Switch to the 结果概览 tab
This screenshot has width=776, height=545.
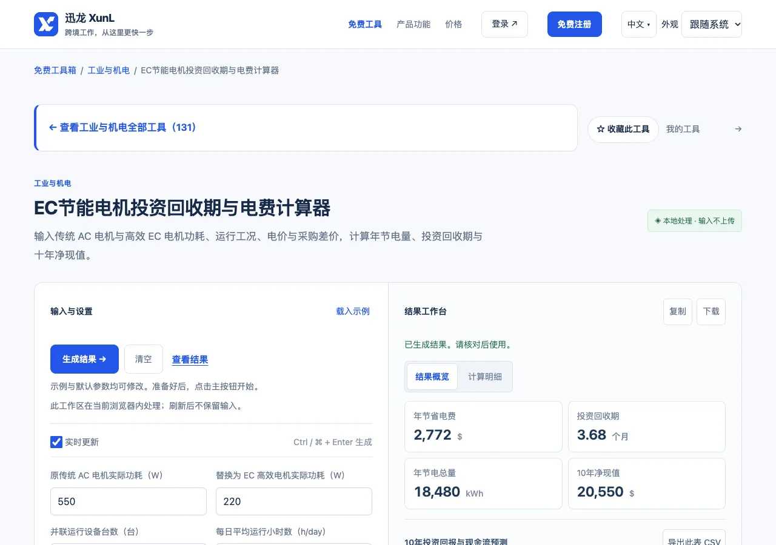coord(432,377)
